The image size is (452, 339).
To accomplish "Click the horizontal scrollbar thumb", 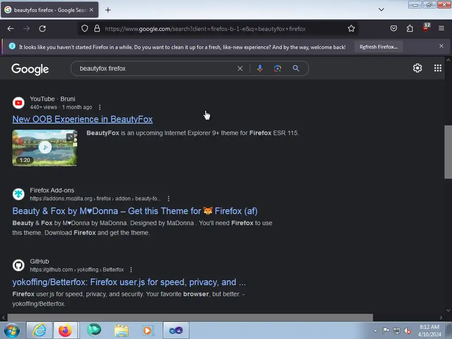I will click(x=190, y=317).
